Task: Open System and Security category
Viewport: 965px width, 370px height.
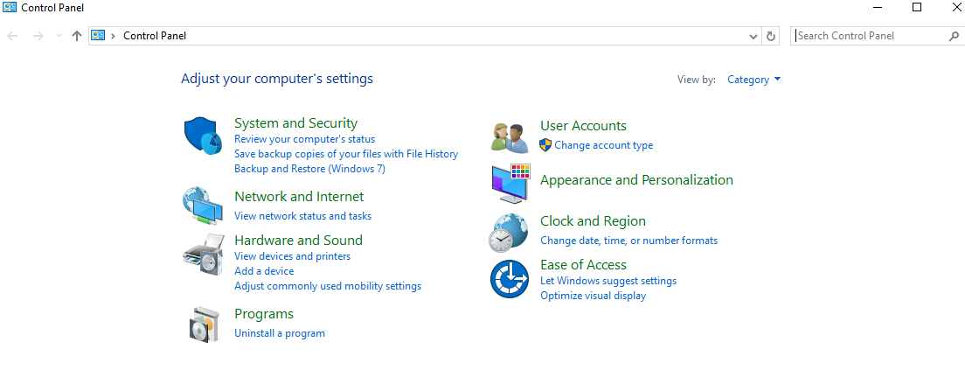Action: [x=295, y=122]
